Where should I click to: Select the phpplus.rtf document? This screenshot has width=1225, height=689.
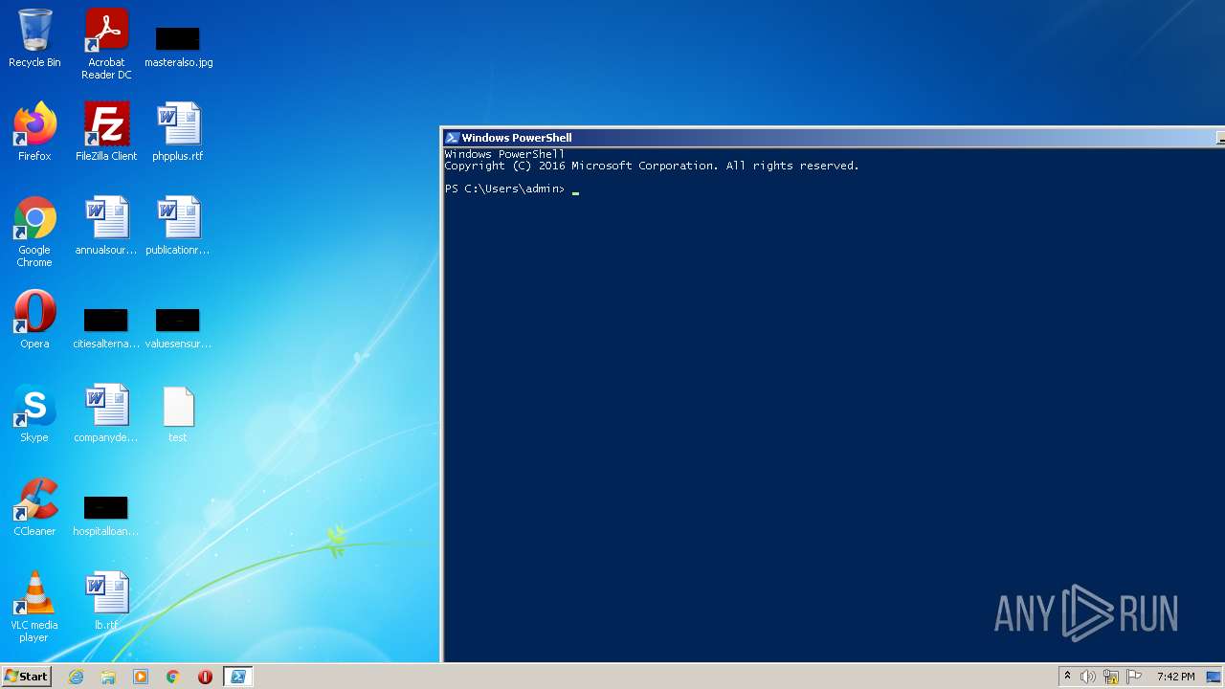(x=178, y=132)
